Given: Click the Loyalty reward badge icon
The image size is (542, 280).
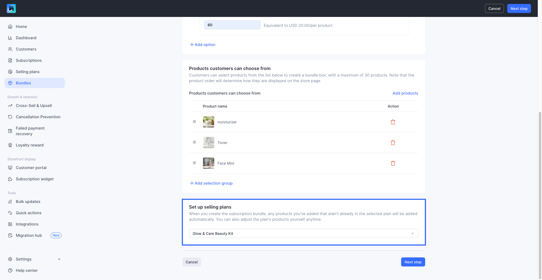Looking at the screenshot, I should (x=10, y=145).
